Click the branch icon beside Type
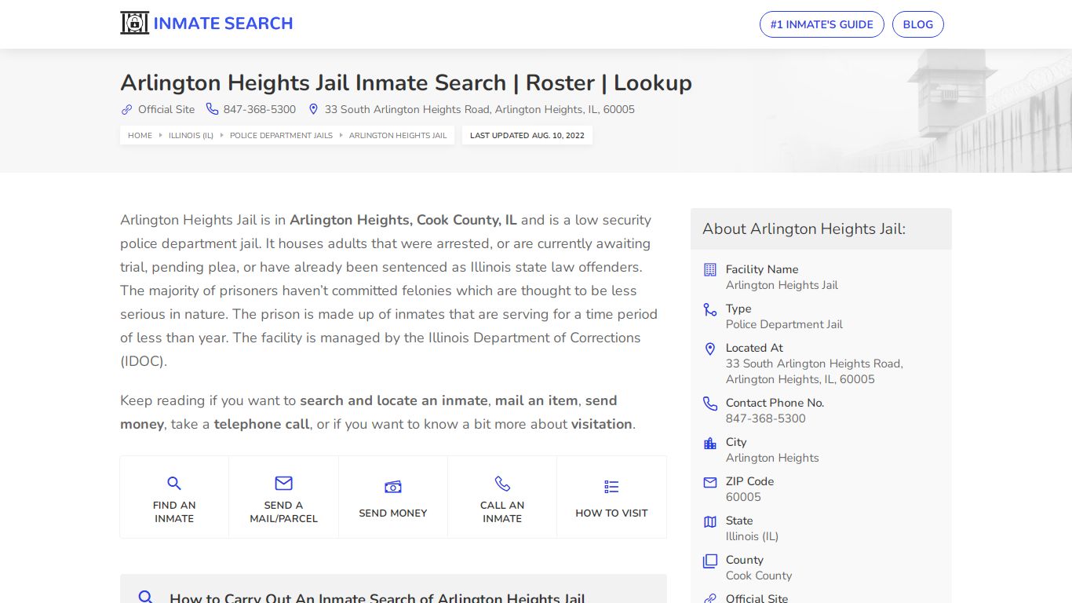This screenshot has height=603, width=1072. (710, 309)
